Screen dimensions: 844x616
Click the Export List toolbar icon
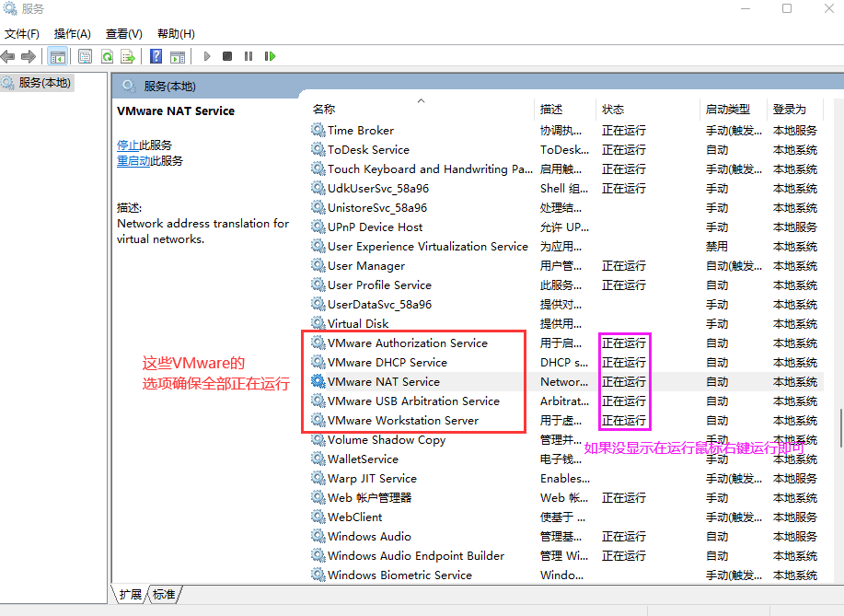tap(128, 56)
